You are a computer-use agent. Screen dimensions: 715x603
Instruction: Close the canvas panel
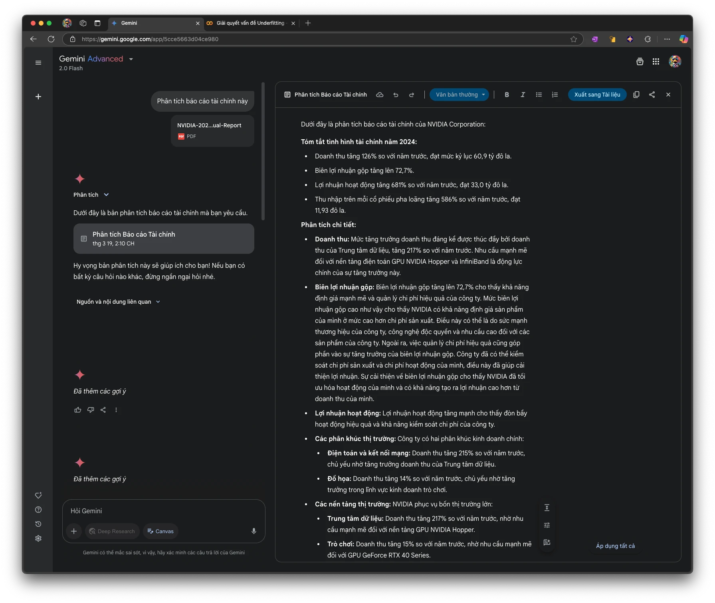pos(668,95)
